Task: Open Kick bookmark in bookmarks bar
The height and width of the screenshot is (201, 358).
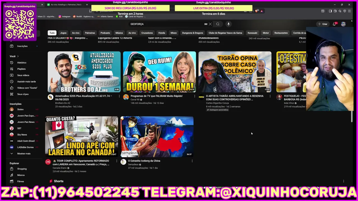Action: pyautogui.click(x=119, y=16)
